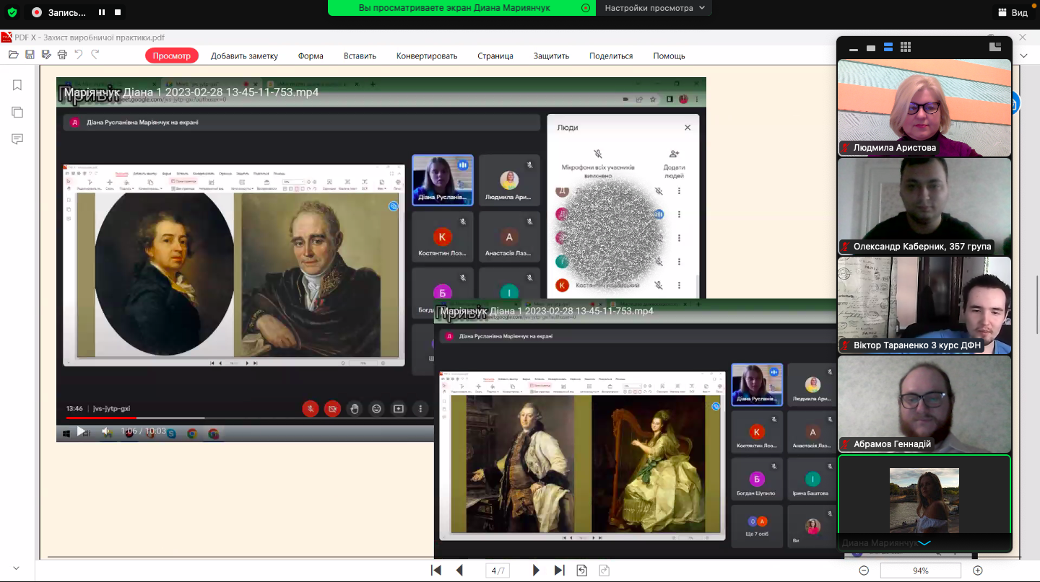Open the Конвертировать menu tab
This screenshot has height=582, width=1040.
point(427,56)
